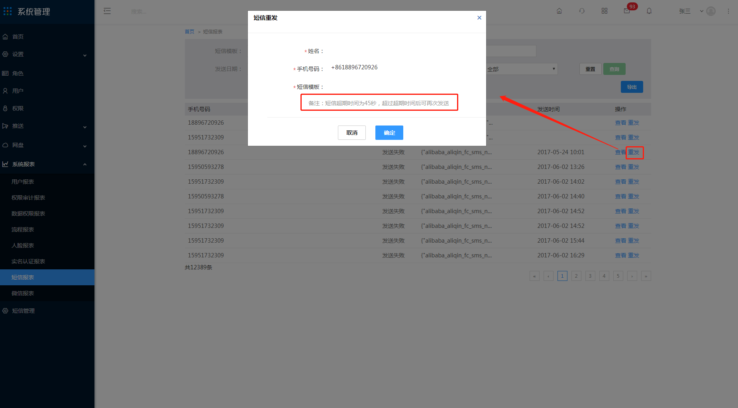Image resolution: width=738 pixels, height=408 pixels.
Task: Click the 确定 confirm button in dialog
Action: pos(389,133)
